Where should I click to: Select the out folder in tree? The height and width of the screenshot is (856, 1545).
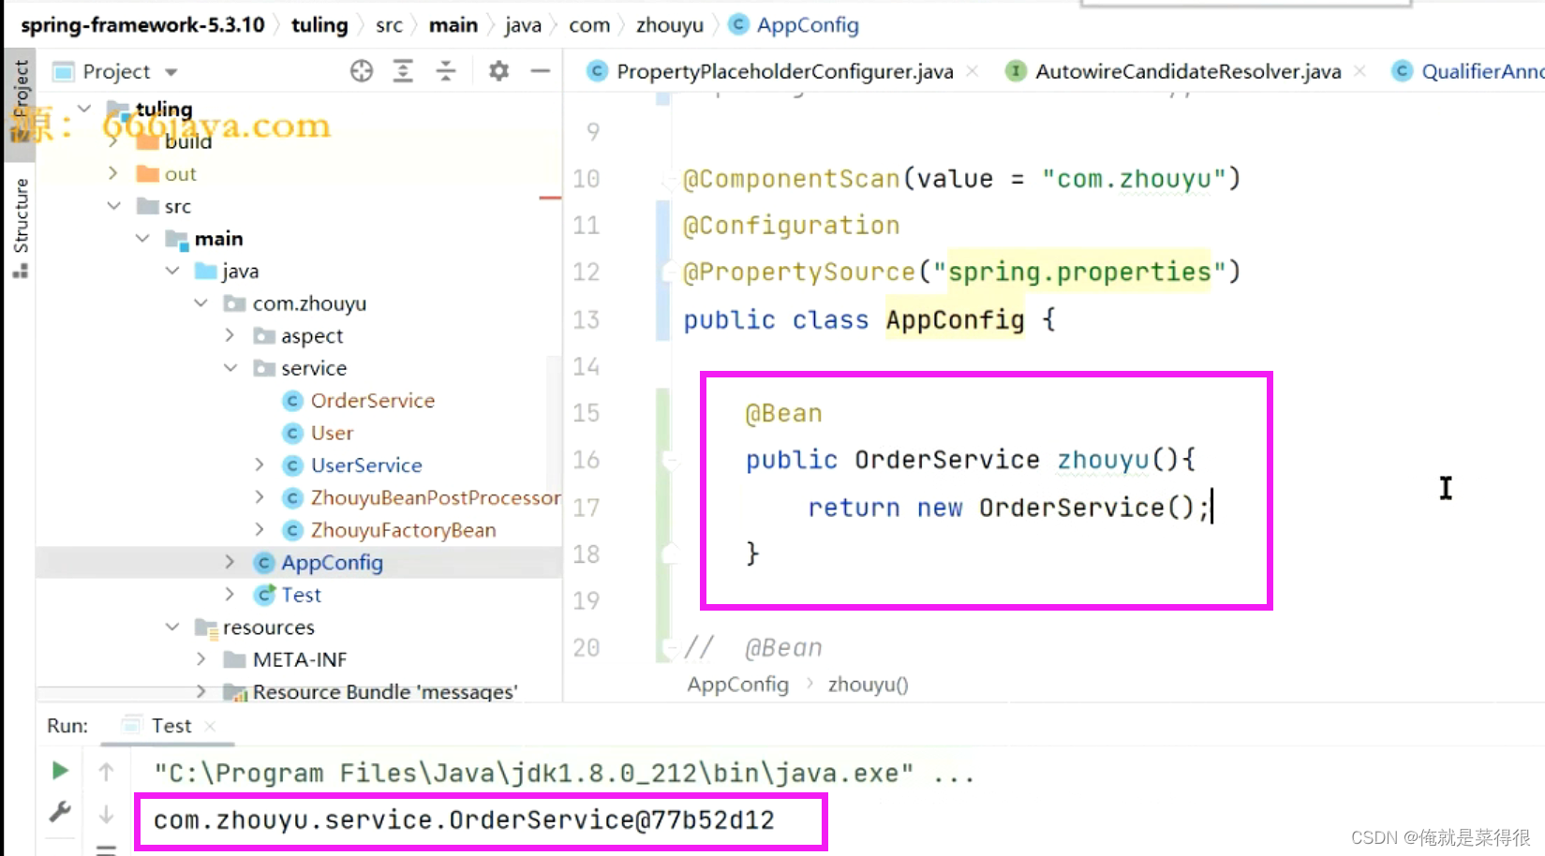tap(180, 174)
